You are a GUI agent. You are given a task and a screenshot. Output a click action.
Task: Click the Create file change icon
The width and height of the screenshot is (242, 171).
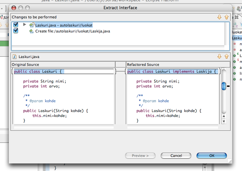click(31, 31)
